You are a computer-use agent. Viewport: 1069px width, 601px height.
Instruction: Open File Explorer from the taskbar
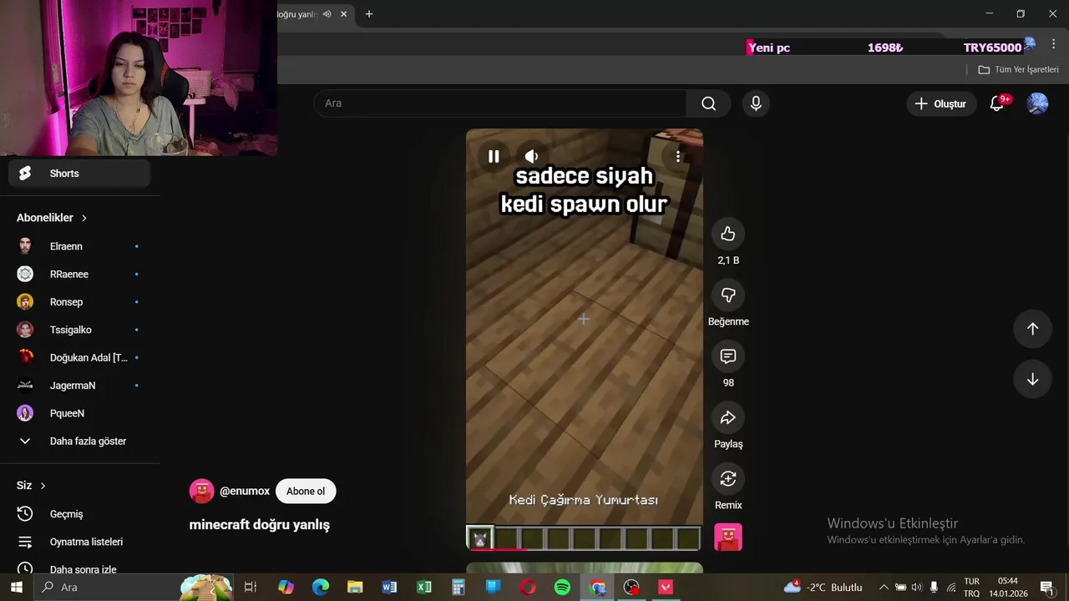(x=355, y=587)
